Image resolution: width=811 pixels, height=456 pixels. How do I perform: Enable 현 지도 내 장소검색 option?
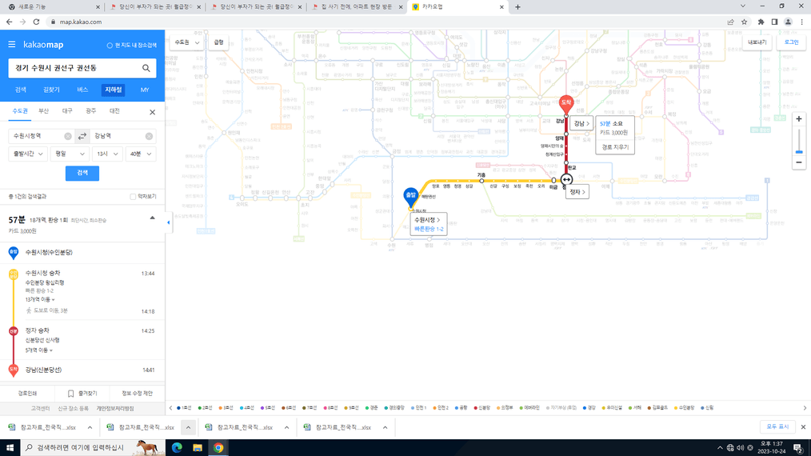(x=131, y=46)
